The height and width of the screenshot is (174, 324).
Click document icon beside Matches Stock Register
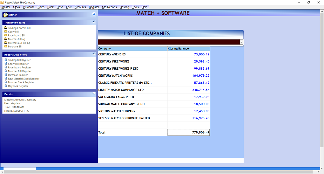coord(6,82)
